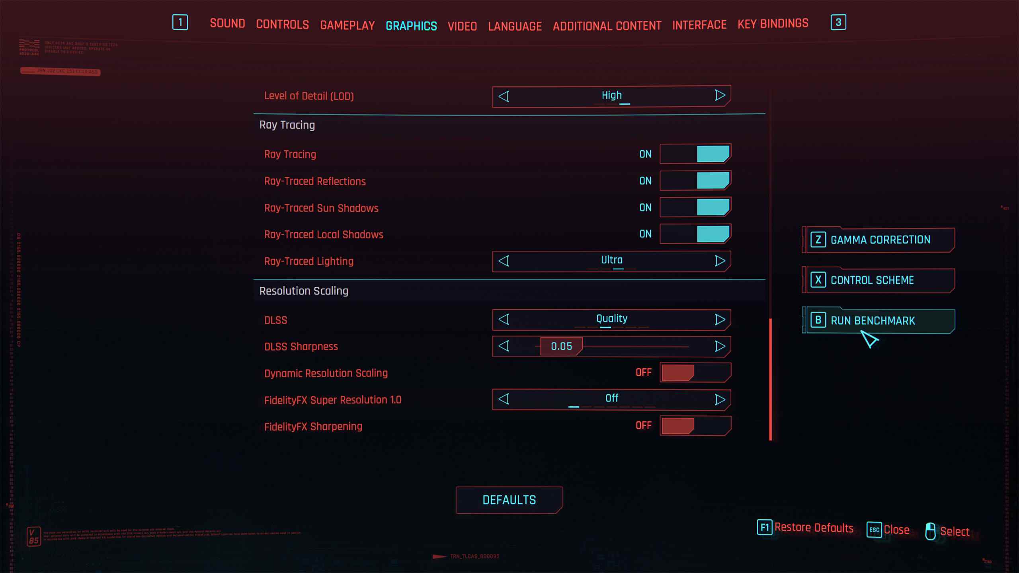Expand Level of Detail preset left arrow
1019x573 pixels.
click(504, 95)
